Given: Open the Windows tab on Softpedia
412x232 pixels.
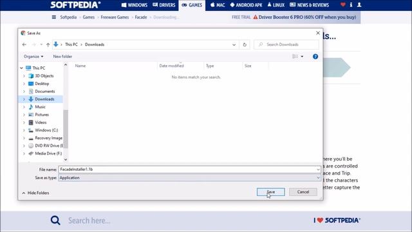Looking at the screenshot, I should click(135, 5).
